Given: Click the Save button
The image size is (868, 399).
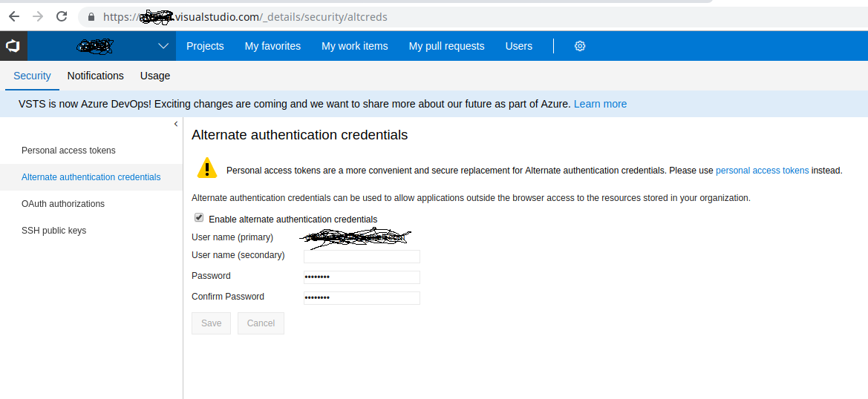Looking at the screenshot, I should tap(211, 323).
